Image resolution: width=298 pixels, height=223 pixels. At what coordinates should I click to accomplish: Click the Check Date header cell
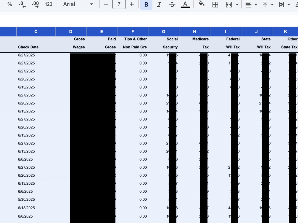(x=36, y=44)
